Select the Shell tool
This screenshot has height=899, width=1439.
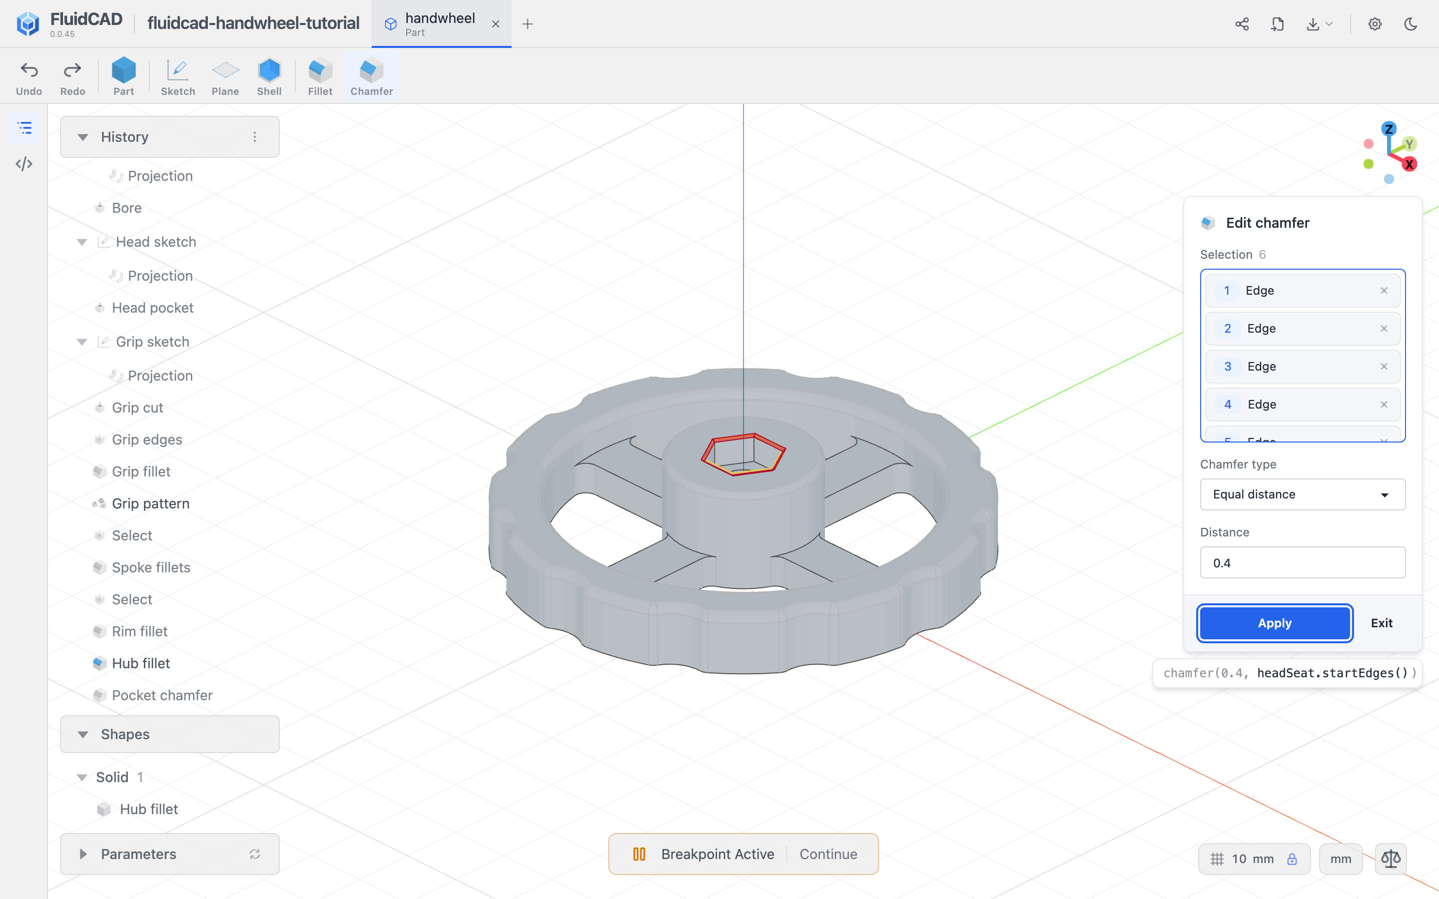[x=269, y=77]
